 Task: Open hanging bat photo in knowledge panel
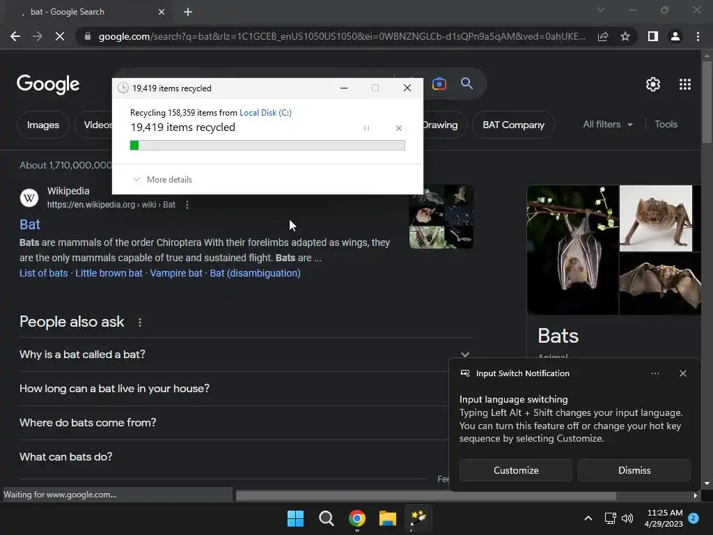point(572,250)
